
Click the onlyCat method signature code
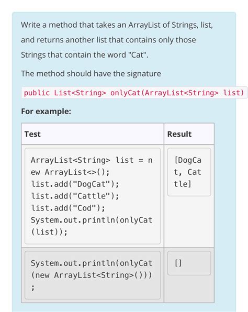tap(134, 93)
